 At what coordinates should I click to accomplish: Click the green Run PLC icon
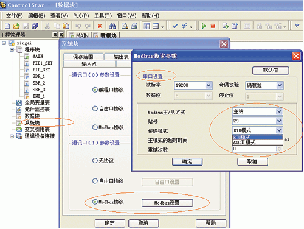coord(204,26)
